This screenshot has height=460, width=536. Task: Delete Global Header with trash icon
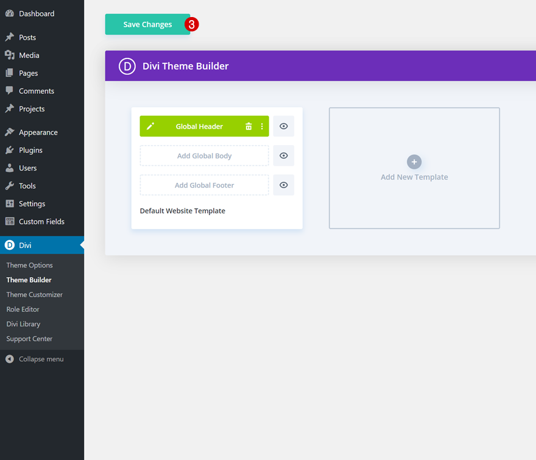(x=249, y=126)
